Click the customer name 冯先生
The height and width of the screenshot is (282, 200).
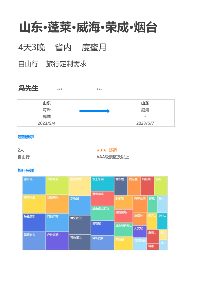28,89
